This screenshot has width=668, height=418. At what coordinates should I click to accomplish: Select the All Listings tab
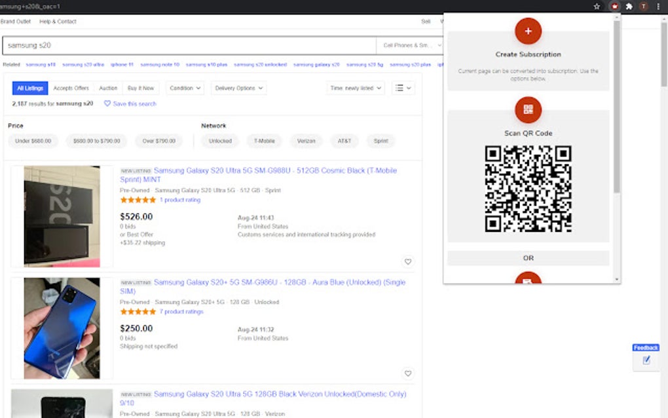(30, 88)
